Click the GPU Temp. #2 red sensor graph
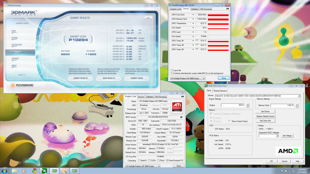Image resolution: width=310 pixels, height=174 pixels. coord(218,45)
